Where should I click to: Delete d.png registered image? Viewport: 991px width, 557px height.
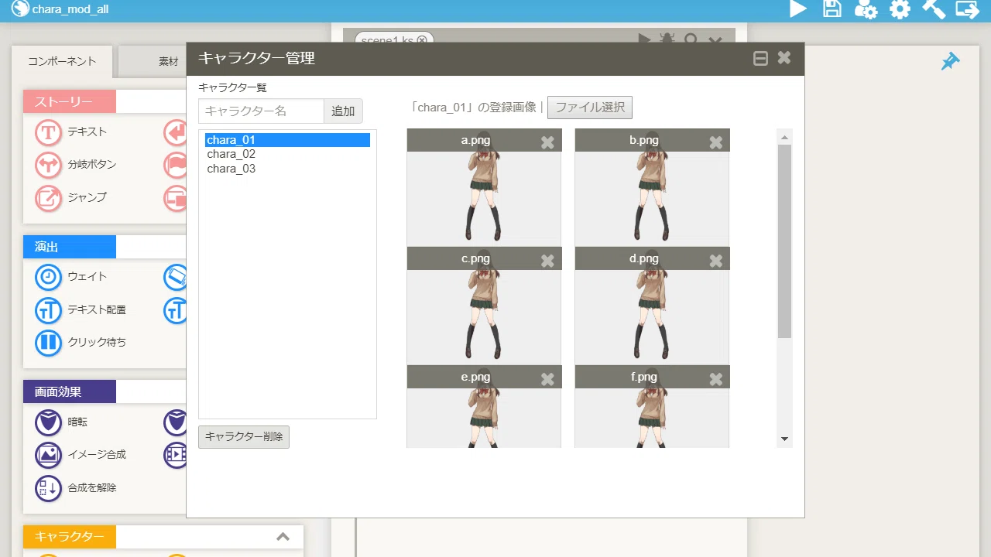(x=716, y=261)
